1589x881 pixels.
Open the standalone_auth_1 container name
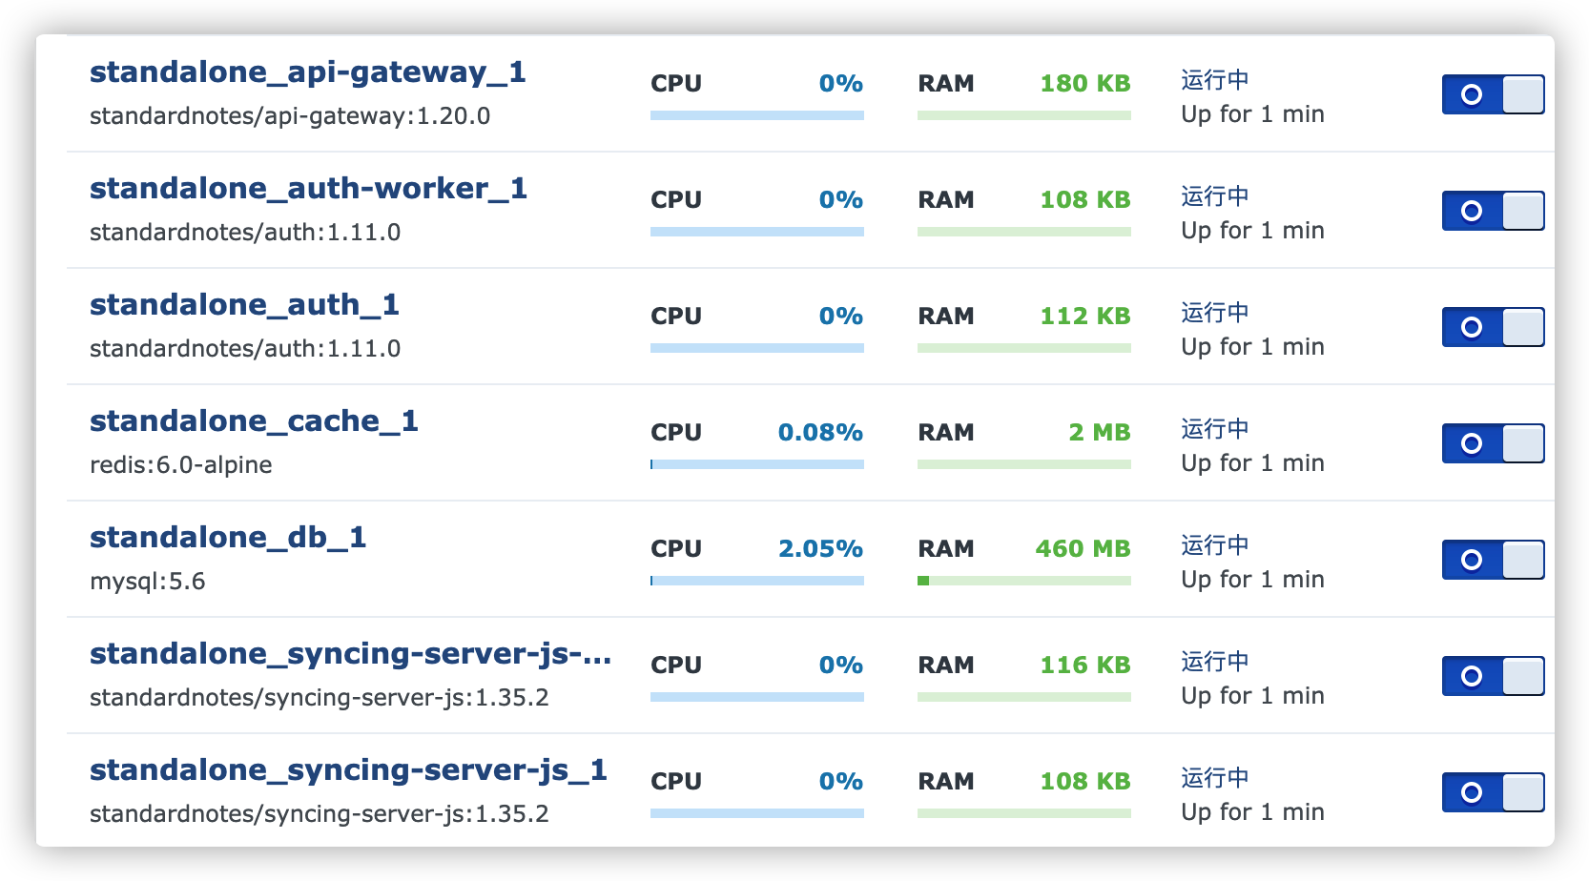coord(244,305)
